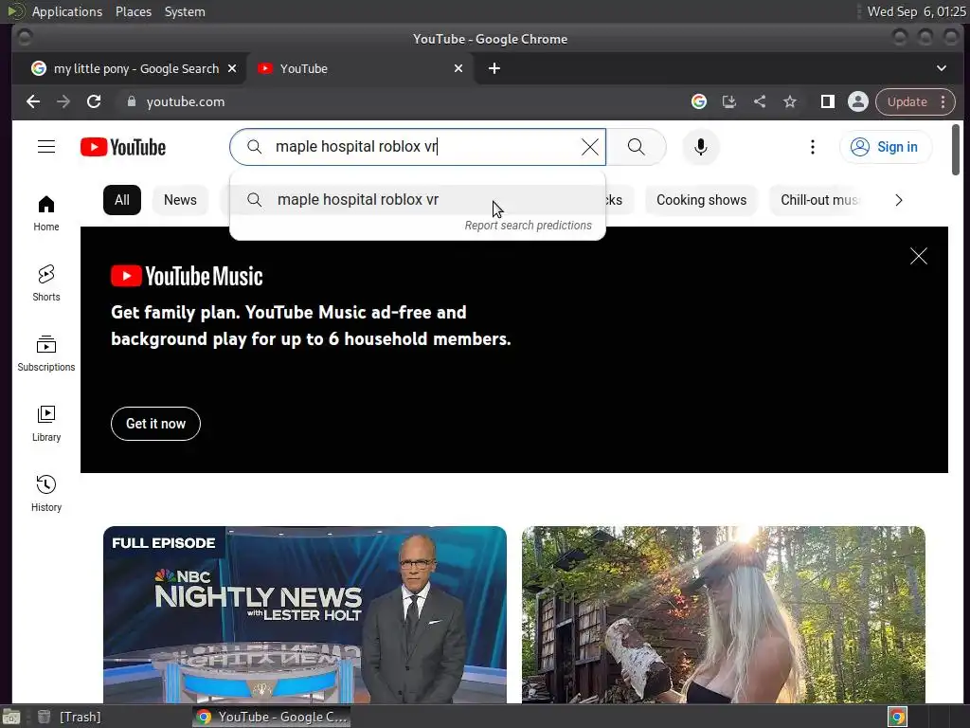Viewport: 970px width, 728px height.
Task: Click the site lock icon
Action: 131,101
